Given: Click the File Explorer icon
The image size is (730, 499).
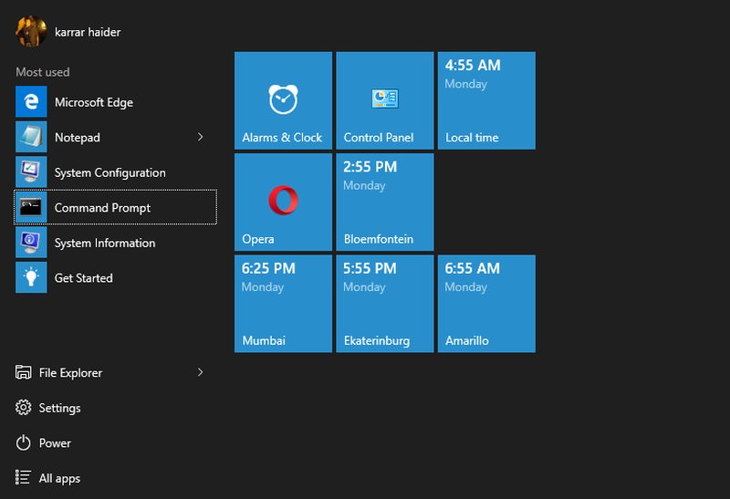Looking at the screenshot, I should click(x=24, y=372).
